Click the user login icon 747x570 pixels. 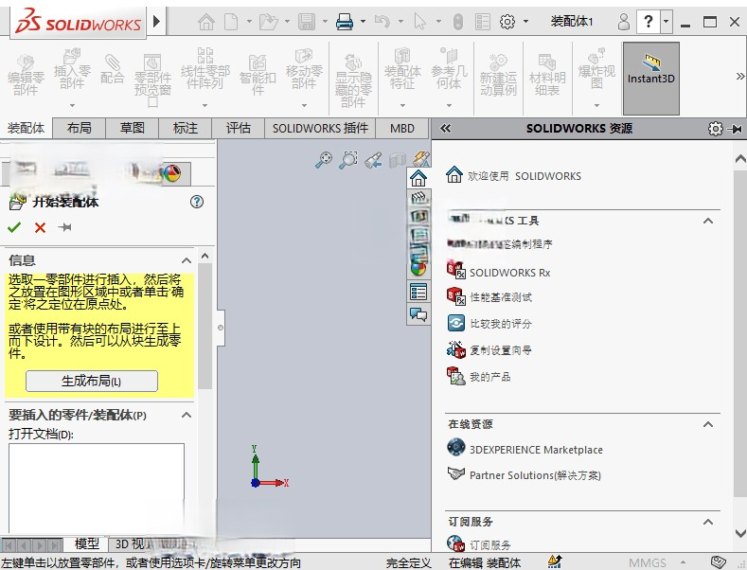[x=623, y=22]
